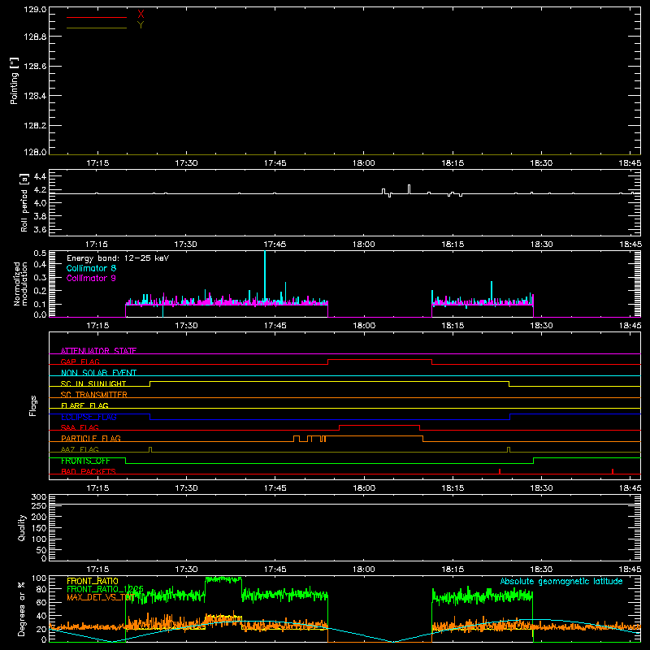This screenshot has width=650, height=650.
Task: Click the NON_SOLAR_EVENT label
Action: click(98, 373)
